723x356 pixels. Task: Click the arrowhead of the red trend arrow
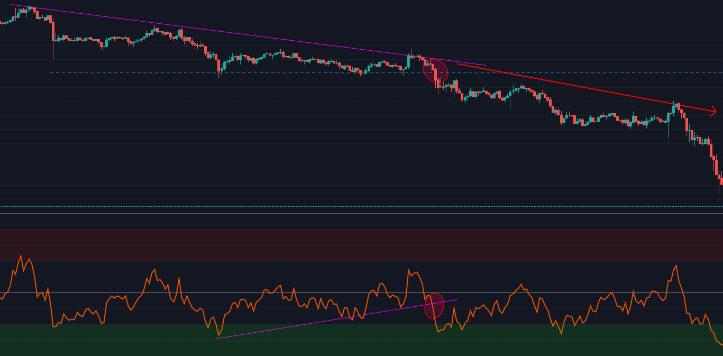tap(713, 111)
